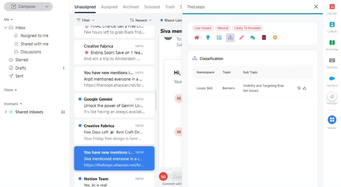Click the email list scrollbar
The image size is (341, 187).
tap(156, 100)
